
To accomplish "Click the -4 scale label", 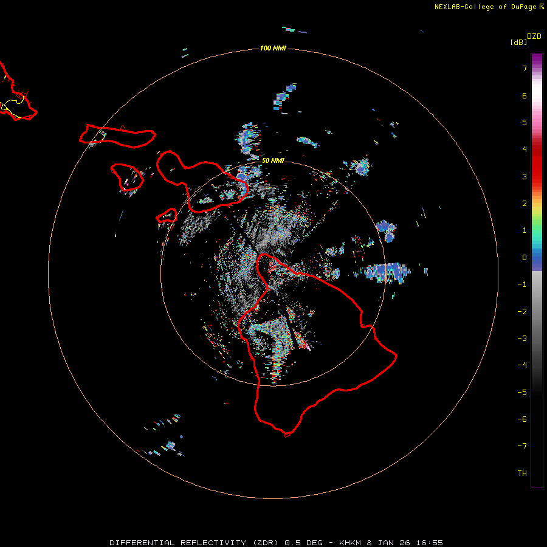I will point(522,365).
